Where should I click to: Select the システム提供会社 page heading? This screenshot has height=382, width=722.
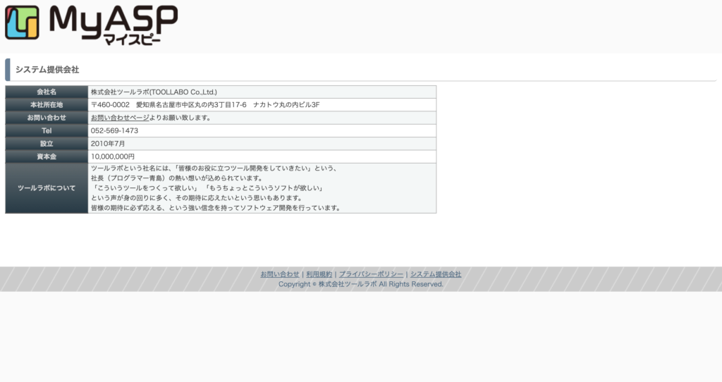(x=47, y=70)
